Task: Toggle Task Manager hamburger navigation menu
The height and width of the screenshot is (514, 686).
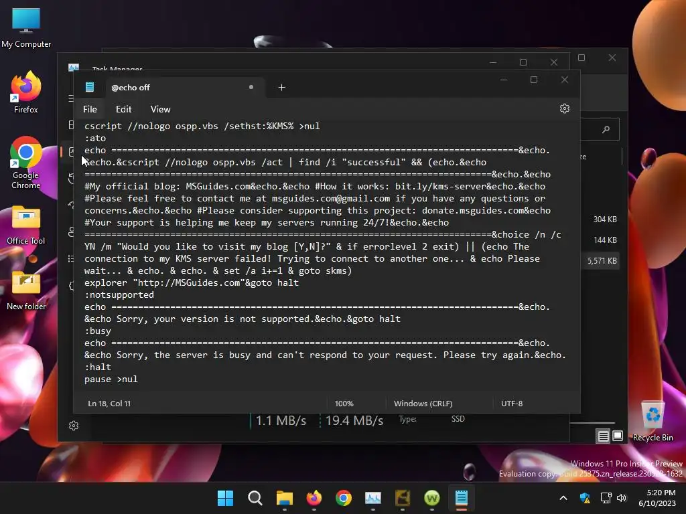Action: (70, 98)
